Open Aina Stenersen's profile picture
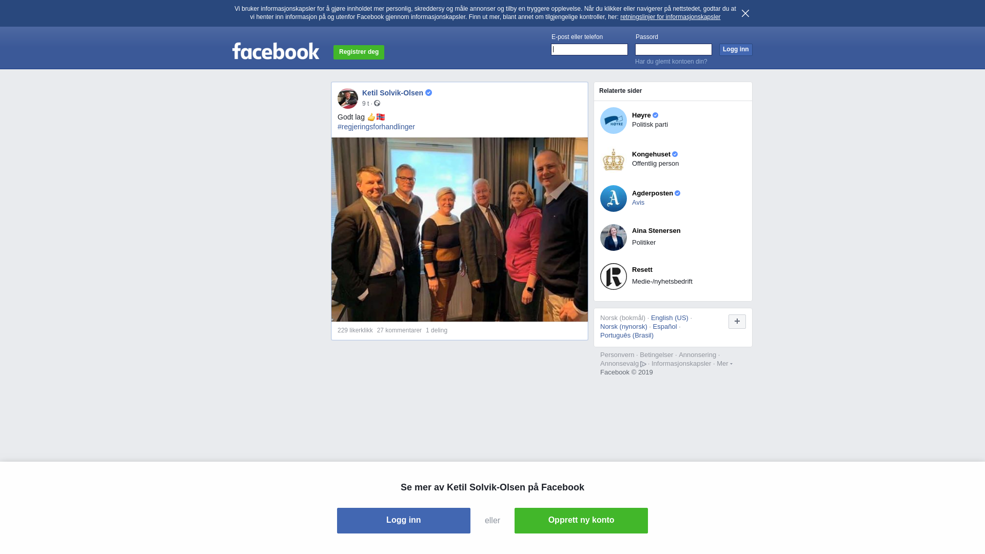Screen dimensions: 985x554 (x=614, y=238)
